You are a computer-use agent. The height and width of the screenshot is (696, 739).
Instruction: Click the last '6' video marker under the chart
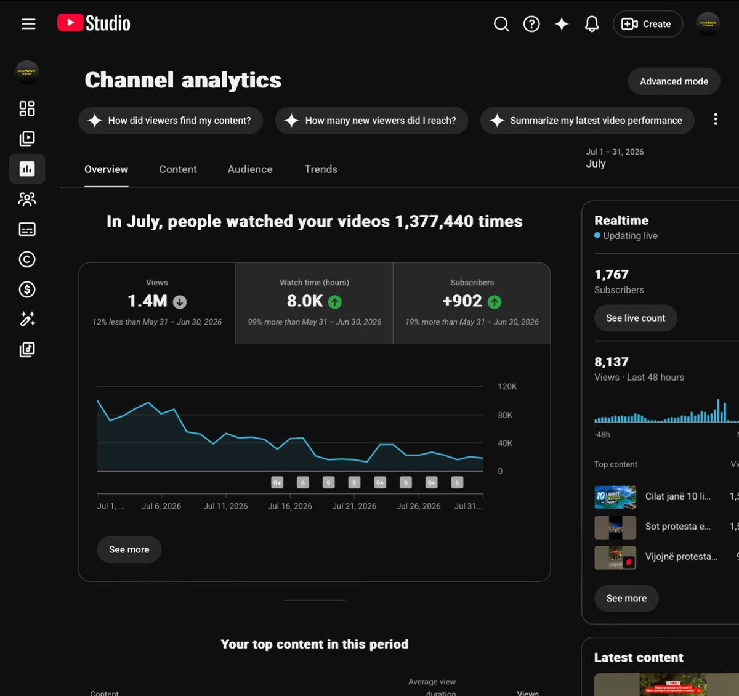tap(457, 483)
